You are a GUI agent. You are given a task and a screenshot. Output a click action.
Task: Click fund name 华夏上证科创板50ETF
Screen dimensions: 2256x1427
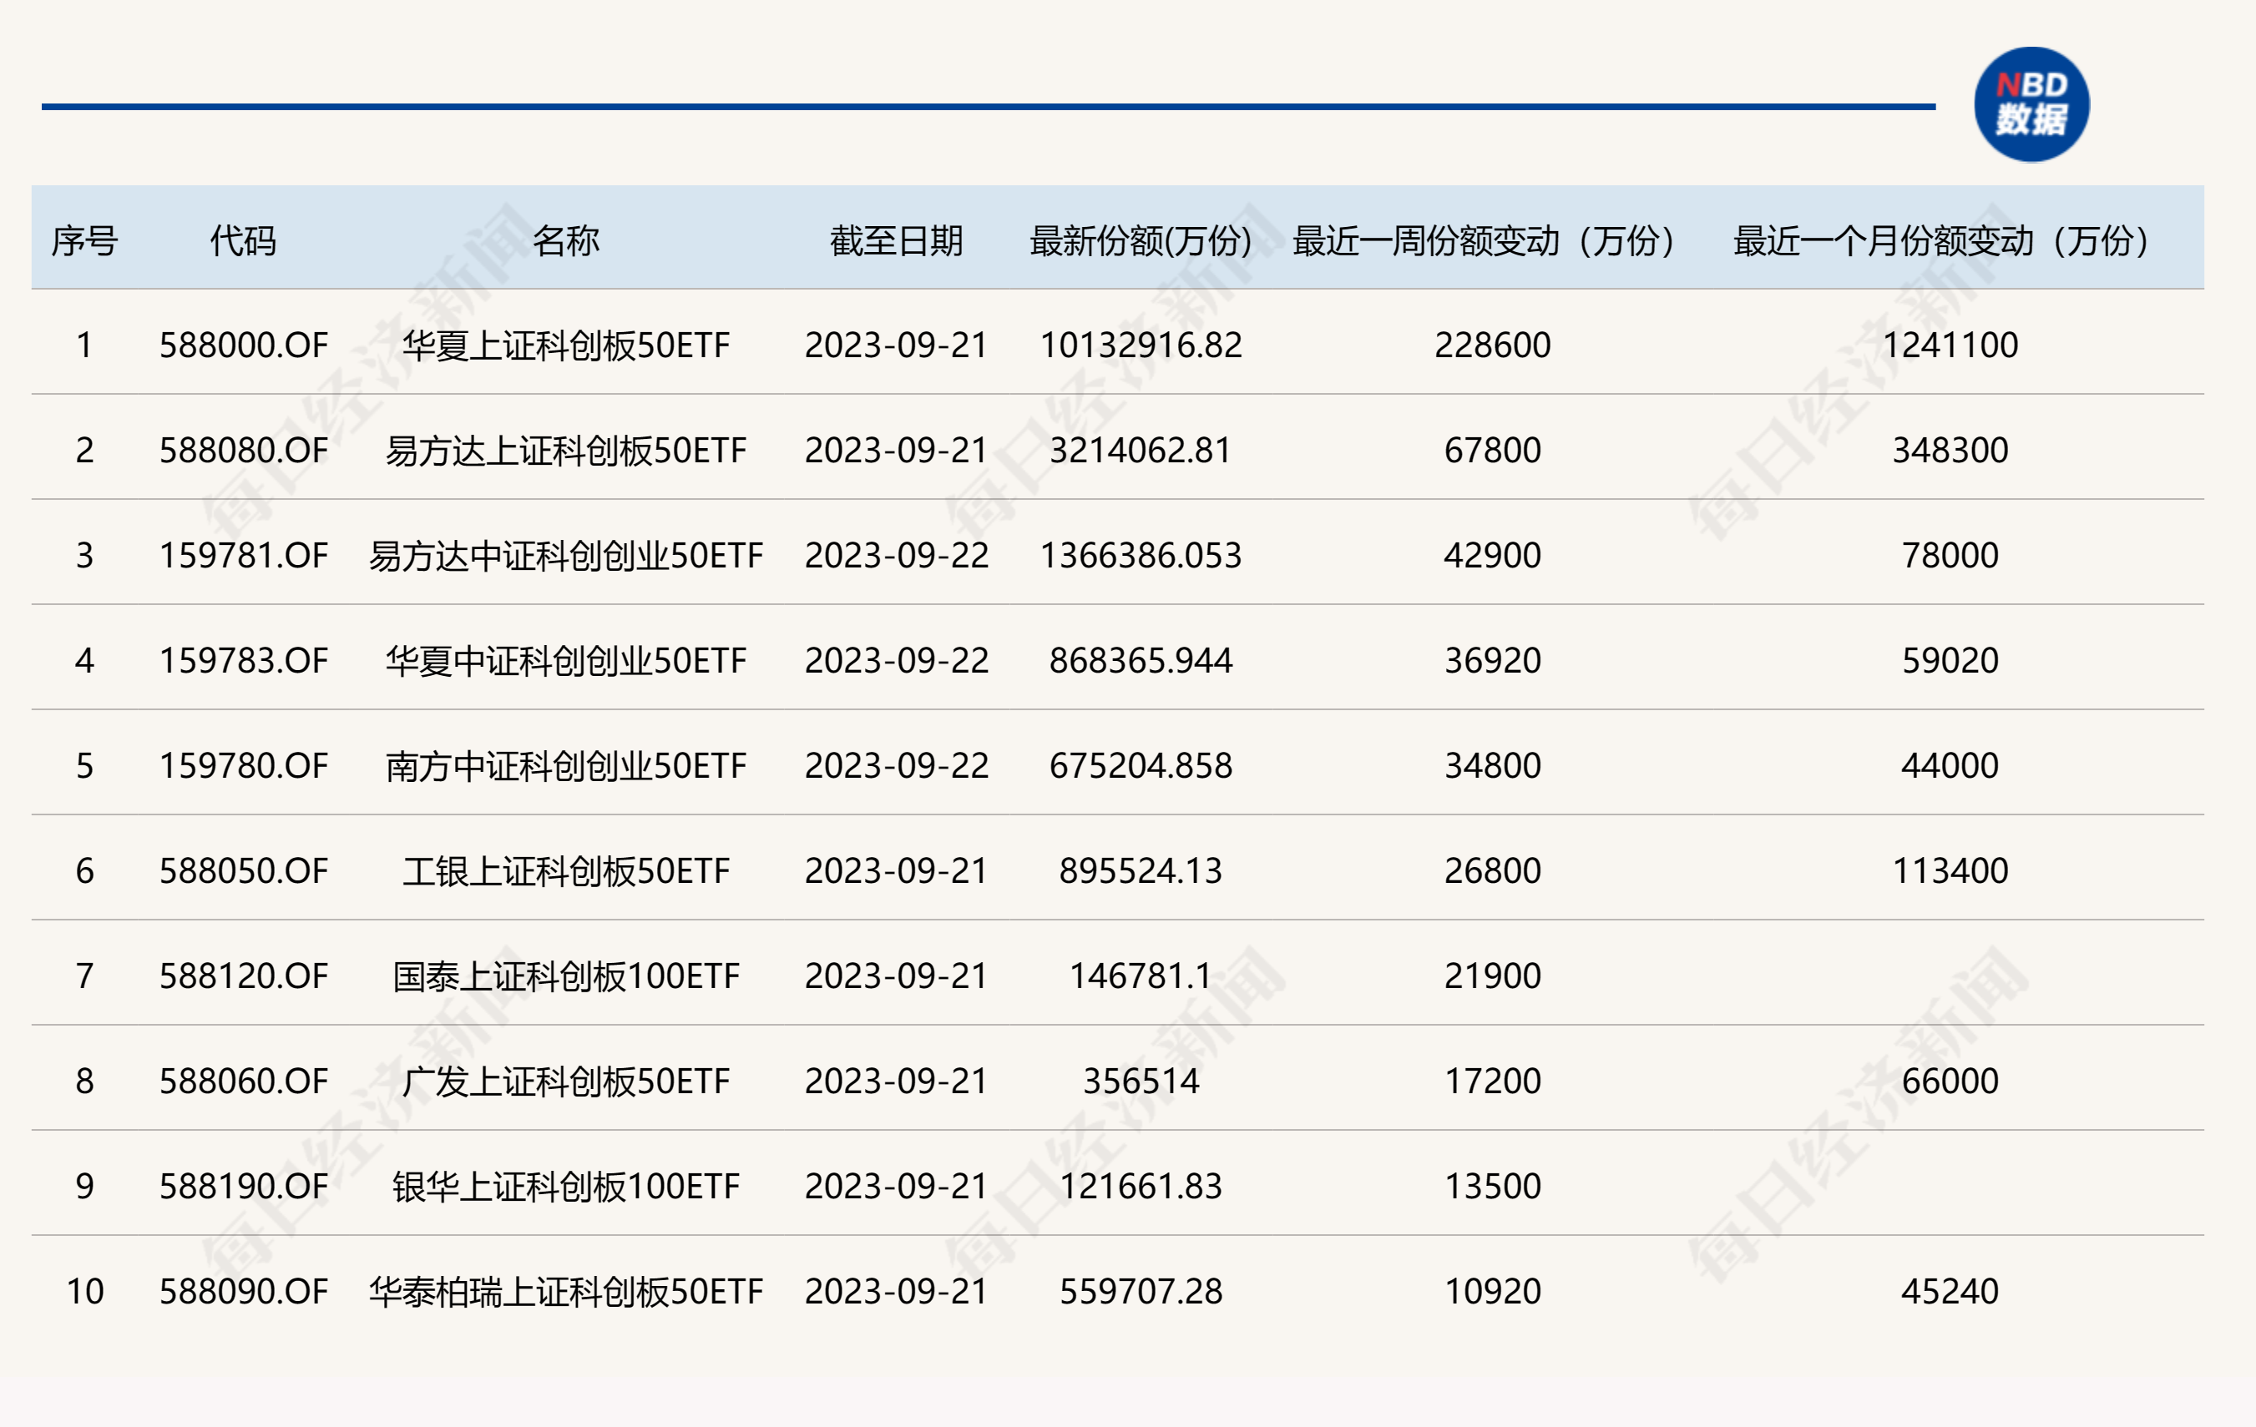pyautogui.click(x=566, y=345)
